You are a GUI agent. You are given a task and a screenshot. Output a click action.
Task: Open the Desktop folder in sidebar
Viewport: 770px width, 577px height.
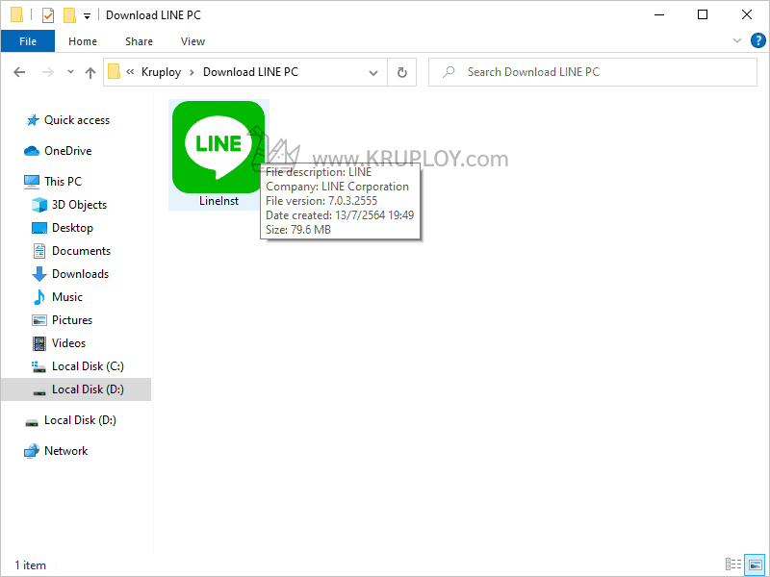coord(72,228)
